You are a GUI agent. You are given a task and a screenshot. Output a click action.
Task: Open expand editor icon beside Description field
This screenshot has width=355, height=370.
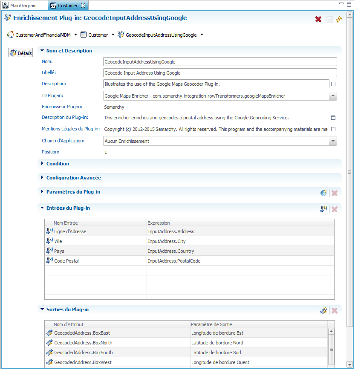(x=333, y=84)
